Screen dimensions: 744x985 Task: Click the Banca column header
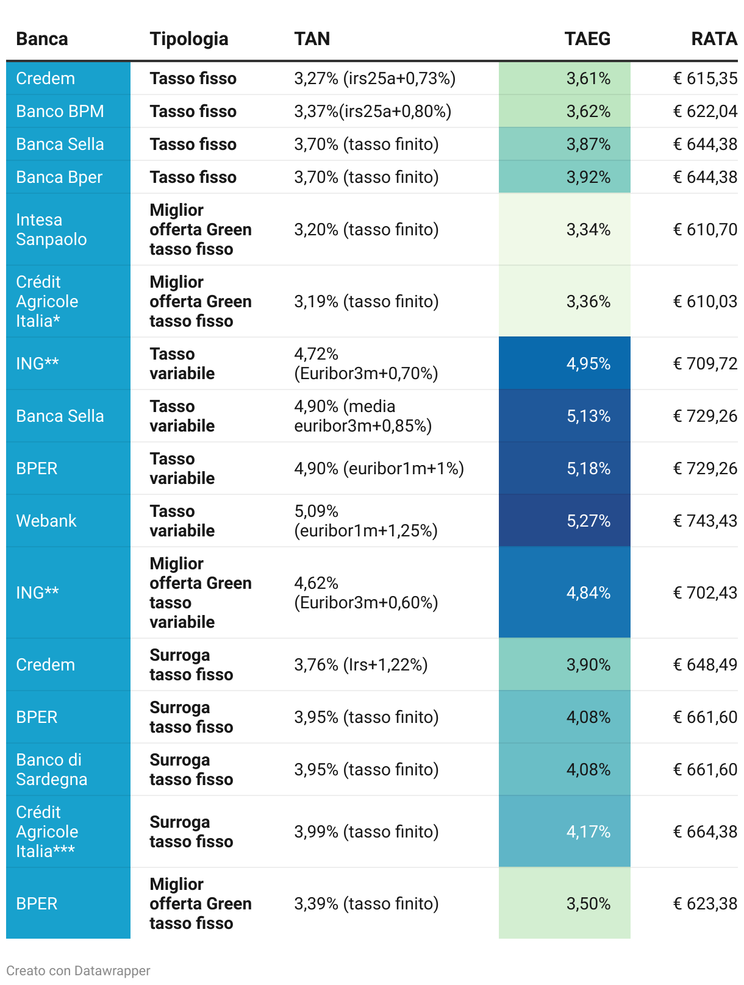(x=41, y=39)
